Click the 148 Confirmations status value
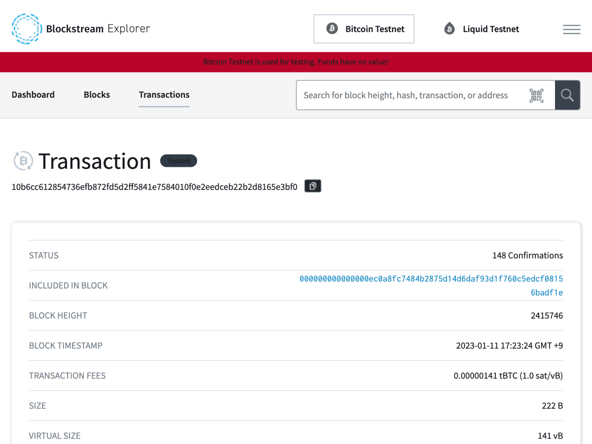The image size is (592, 444). (527, 256)
